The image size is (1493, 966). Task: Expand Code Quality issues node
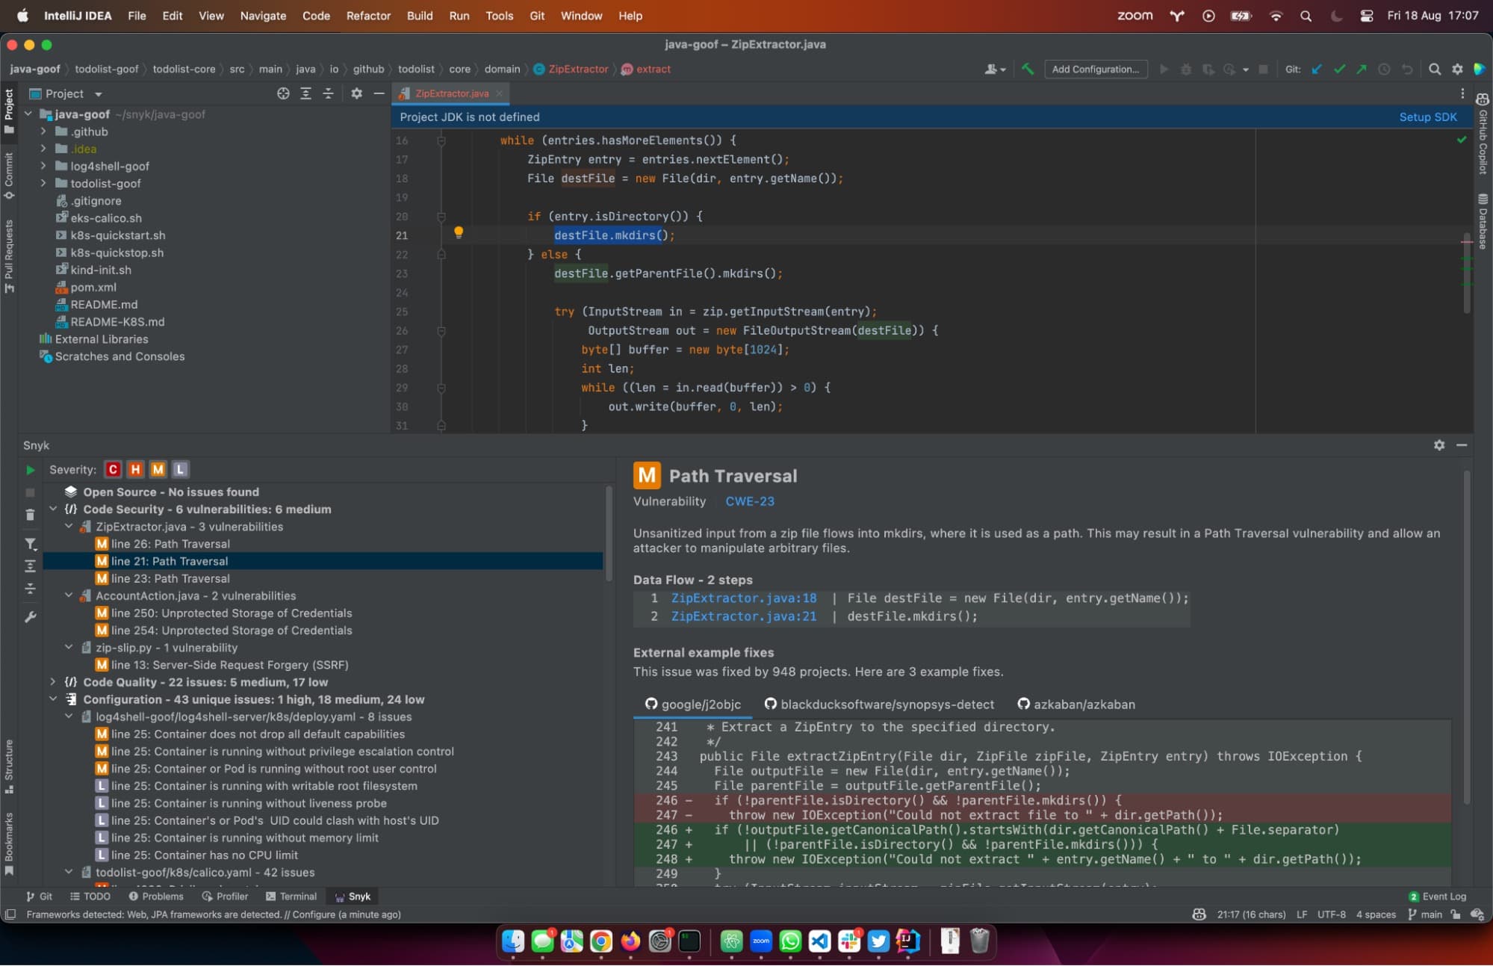click(x=53, y=682)
